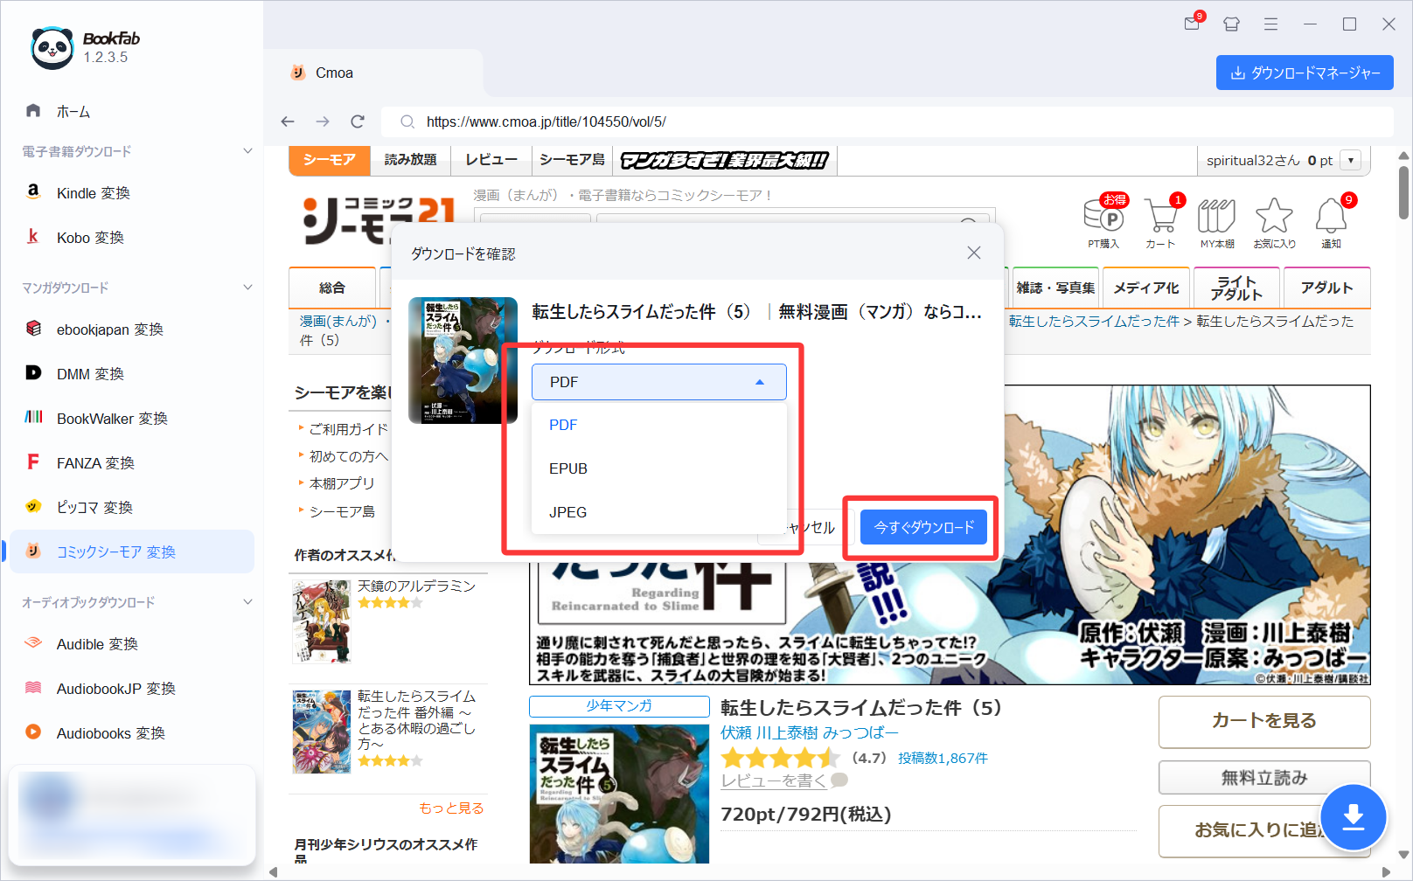Image resolution: width=1413 pixels, height=881 pixels.
Task: Open the ダウンロードマネージャー button
Action: pyautogui.click(x=1305, y=73)
